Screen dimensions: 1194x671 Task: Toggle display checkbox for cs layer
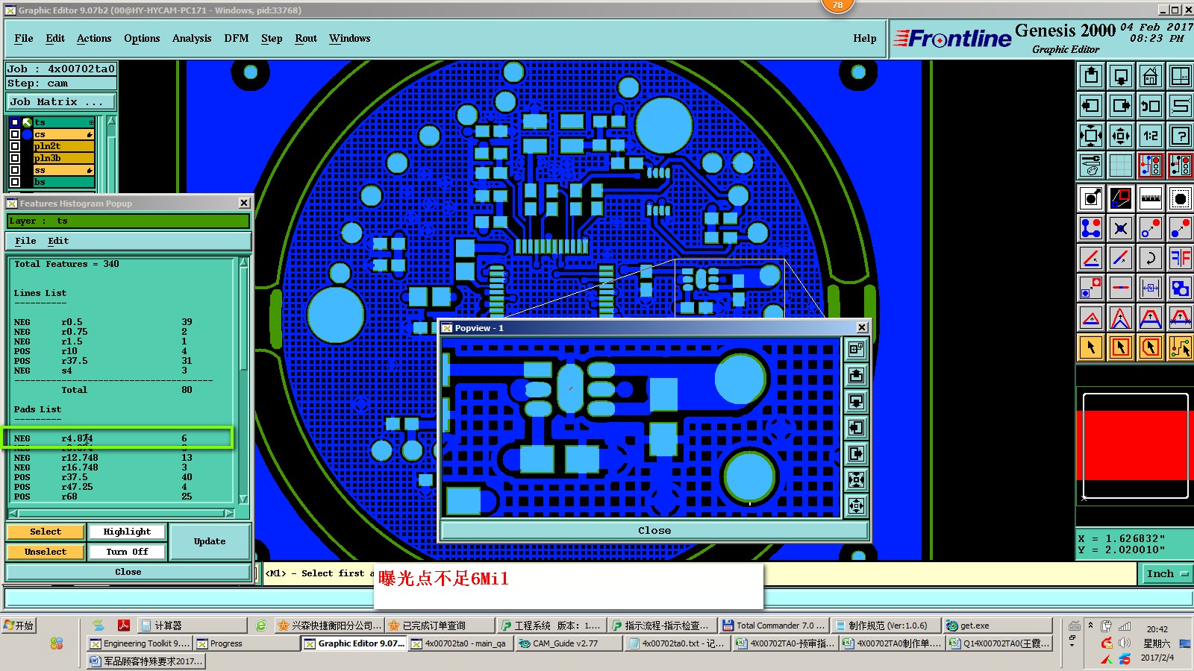pos(15,134)
